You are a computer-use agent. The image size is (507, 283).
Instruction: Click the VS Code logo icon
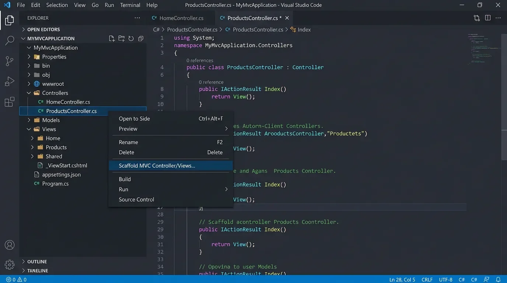[x=7, y=5]
